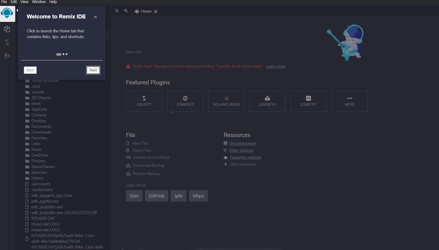
Task: Click the scam alert warning triangle icon
Action: [128, 67]
